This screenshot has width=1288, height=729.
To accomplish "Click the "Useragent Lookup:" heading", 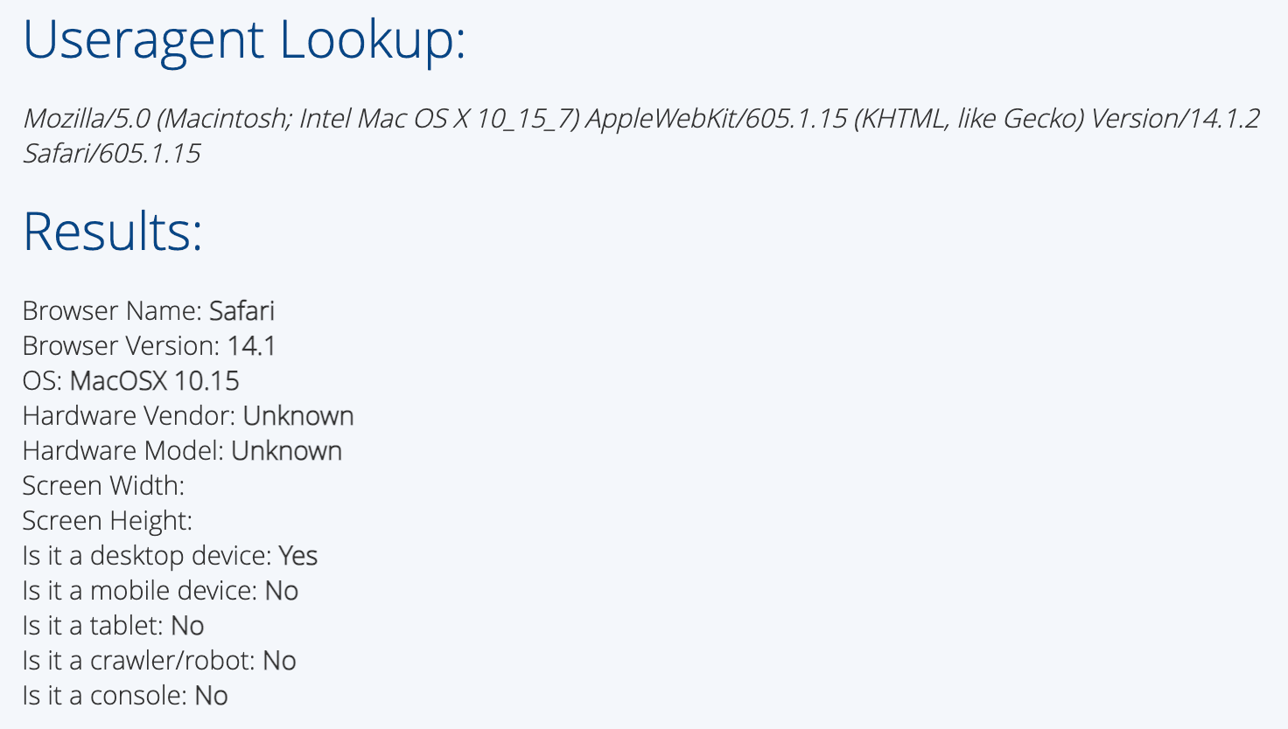I will pyautogui.click(x=244, y=40).
